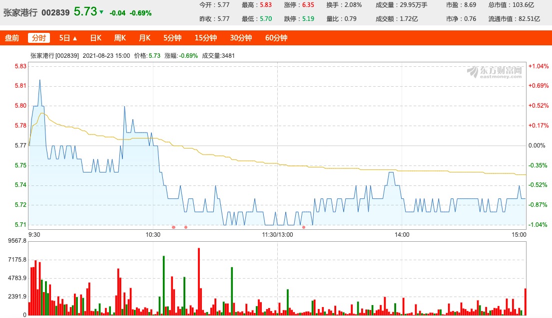Click the 9567.8 volume axis label

coord(17,241)
